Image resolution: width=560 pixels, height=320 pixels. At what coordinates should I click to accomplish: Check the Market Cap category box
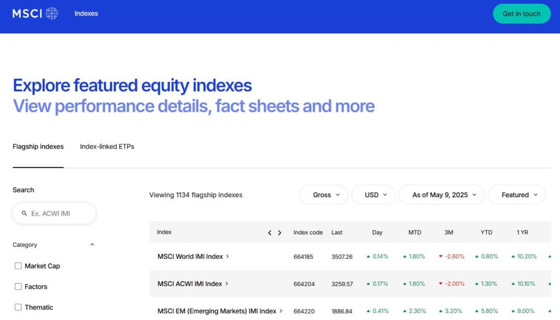pos(18,266)
